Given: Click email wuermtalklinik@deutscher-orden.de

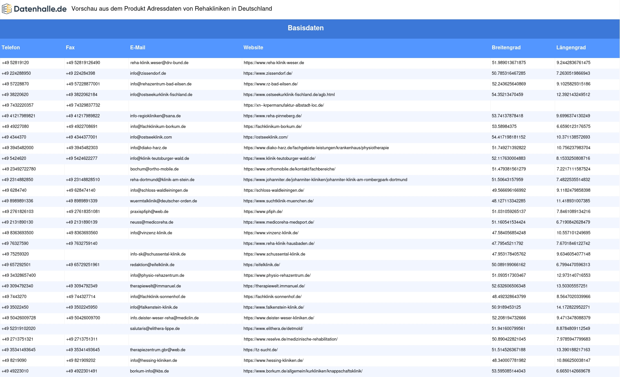Looking at the screenshot, I should (x=163, y=201).
